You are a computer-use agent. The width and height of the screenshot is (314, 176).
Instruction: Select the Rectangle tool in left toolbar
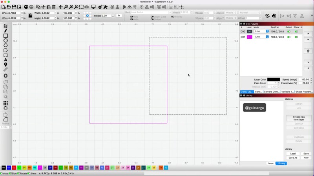(5, 36)
